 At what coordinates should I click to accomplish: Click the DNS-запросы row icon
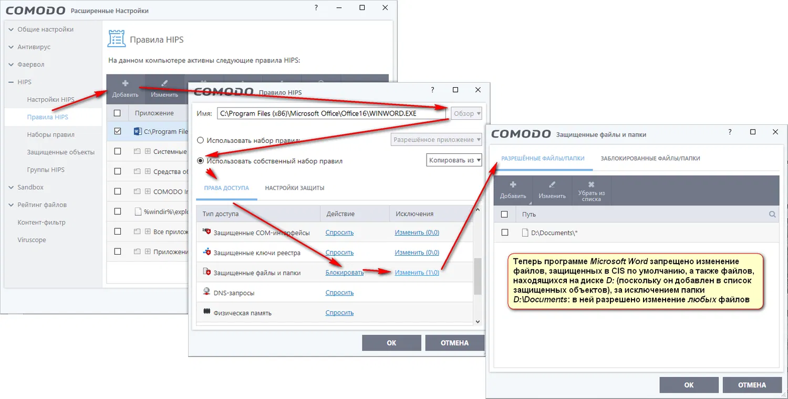click(x=206, y=292)
